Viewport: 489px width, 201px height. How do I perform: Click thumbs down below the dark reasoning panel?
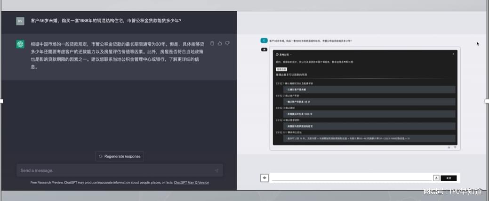point(455,147)
